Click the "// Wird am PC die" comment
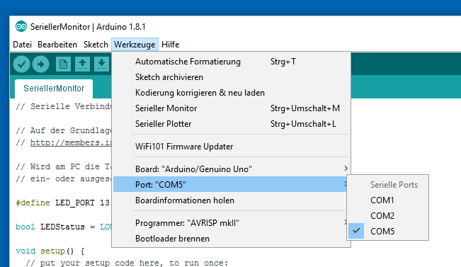461x267 pixels. coord(64,166)
